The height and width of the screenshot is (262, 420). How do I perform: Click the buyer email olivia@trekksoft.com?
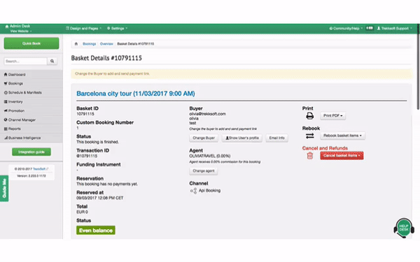(x=207, y=114)
